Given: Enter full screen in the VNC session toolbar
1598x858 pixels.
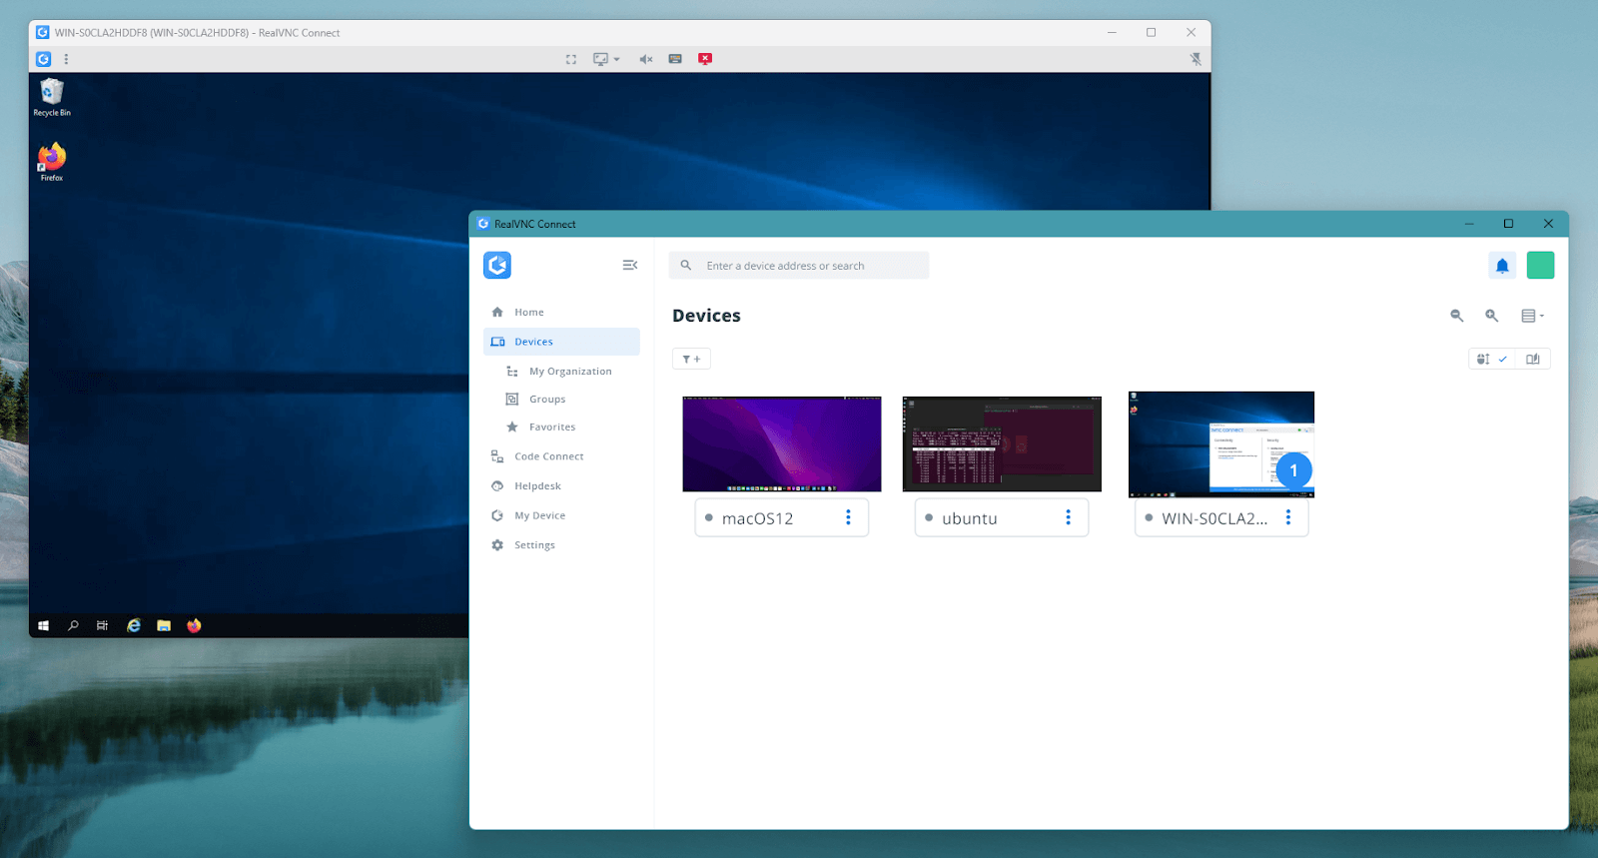Looking at the screenshot, I should click(571, 59).
